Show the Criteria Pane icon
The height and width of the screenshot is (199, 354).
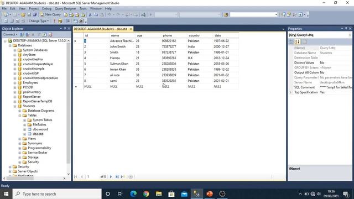point(12,21)
